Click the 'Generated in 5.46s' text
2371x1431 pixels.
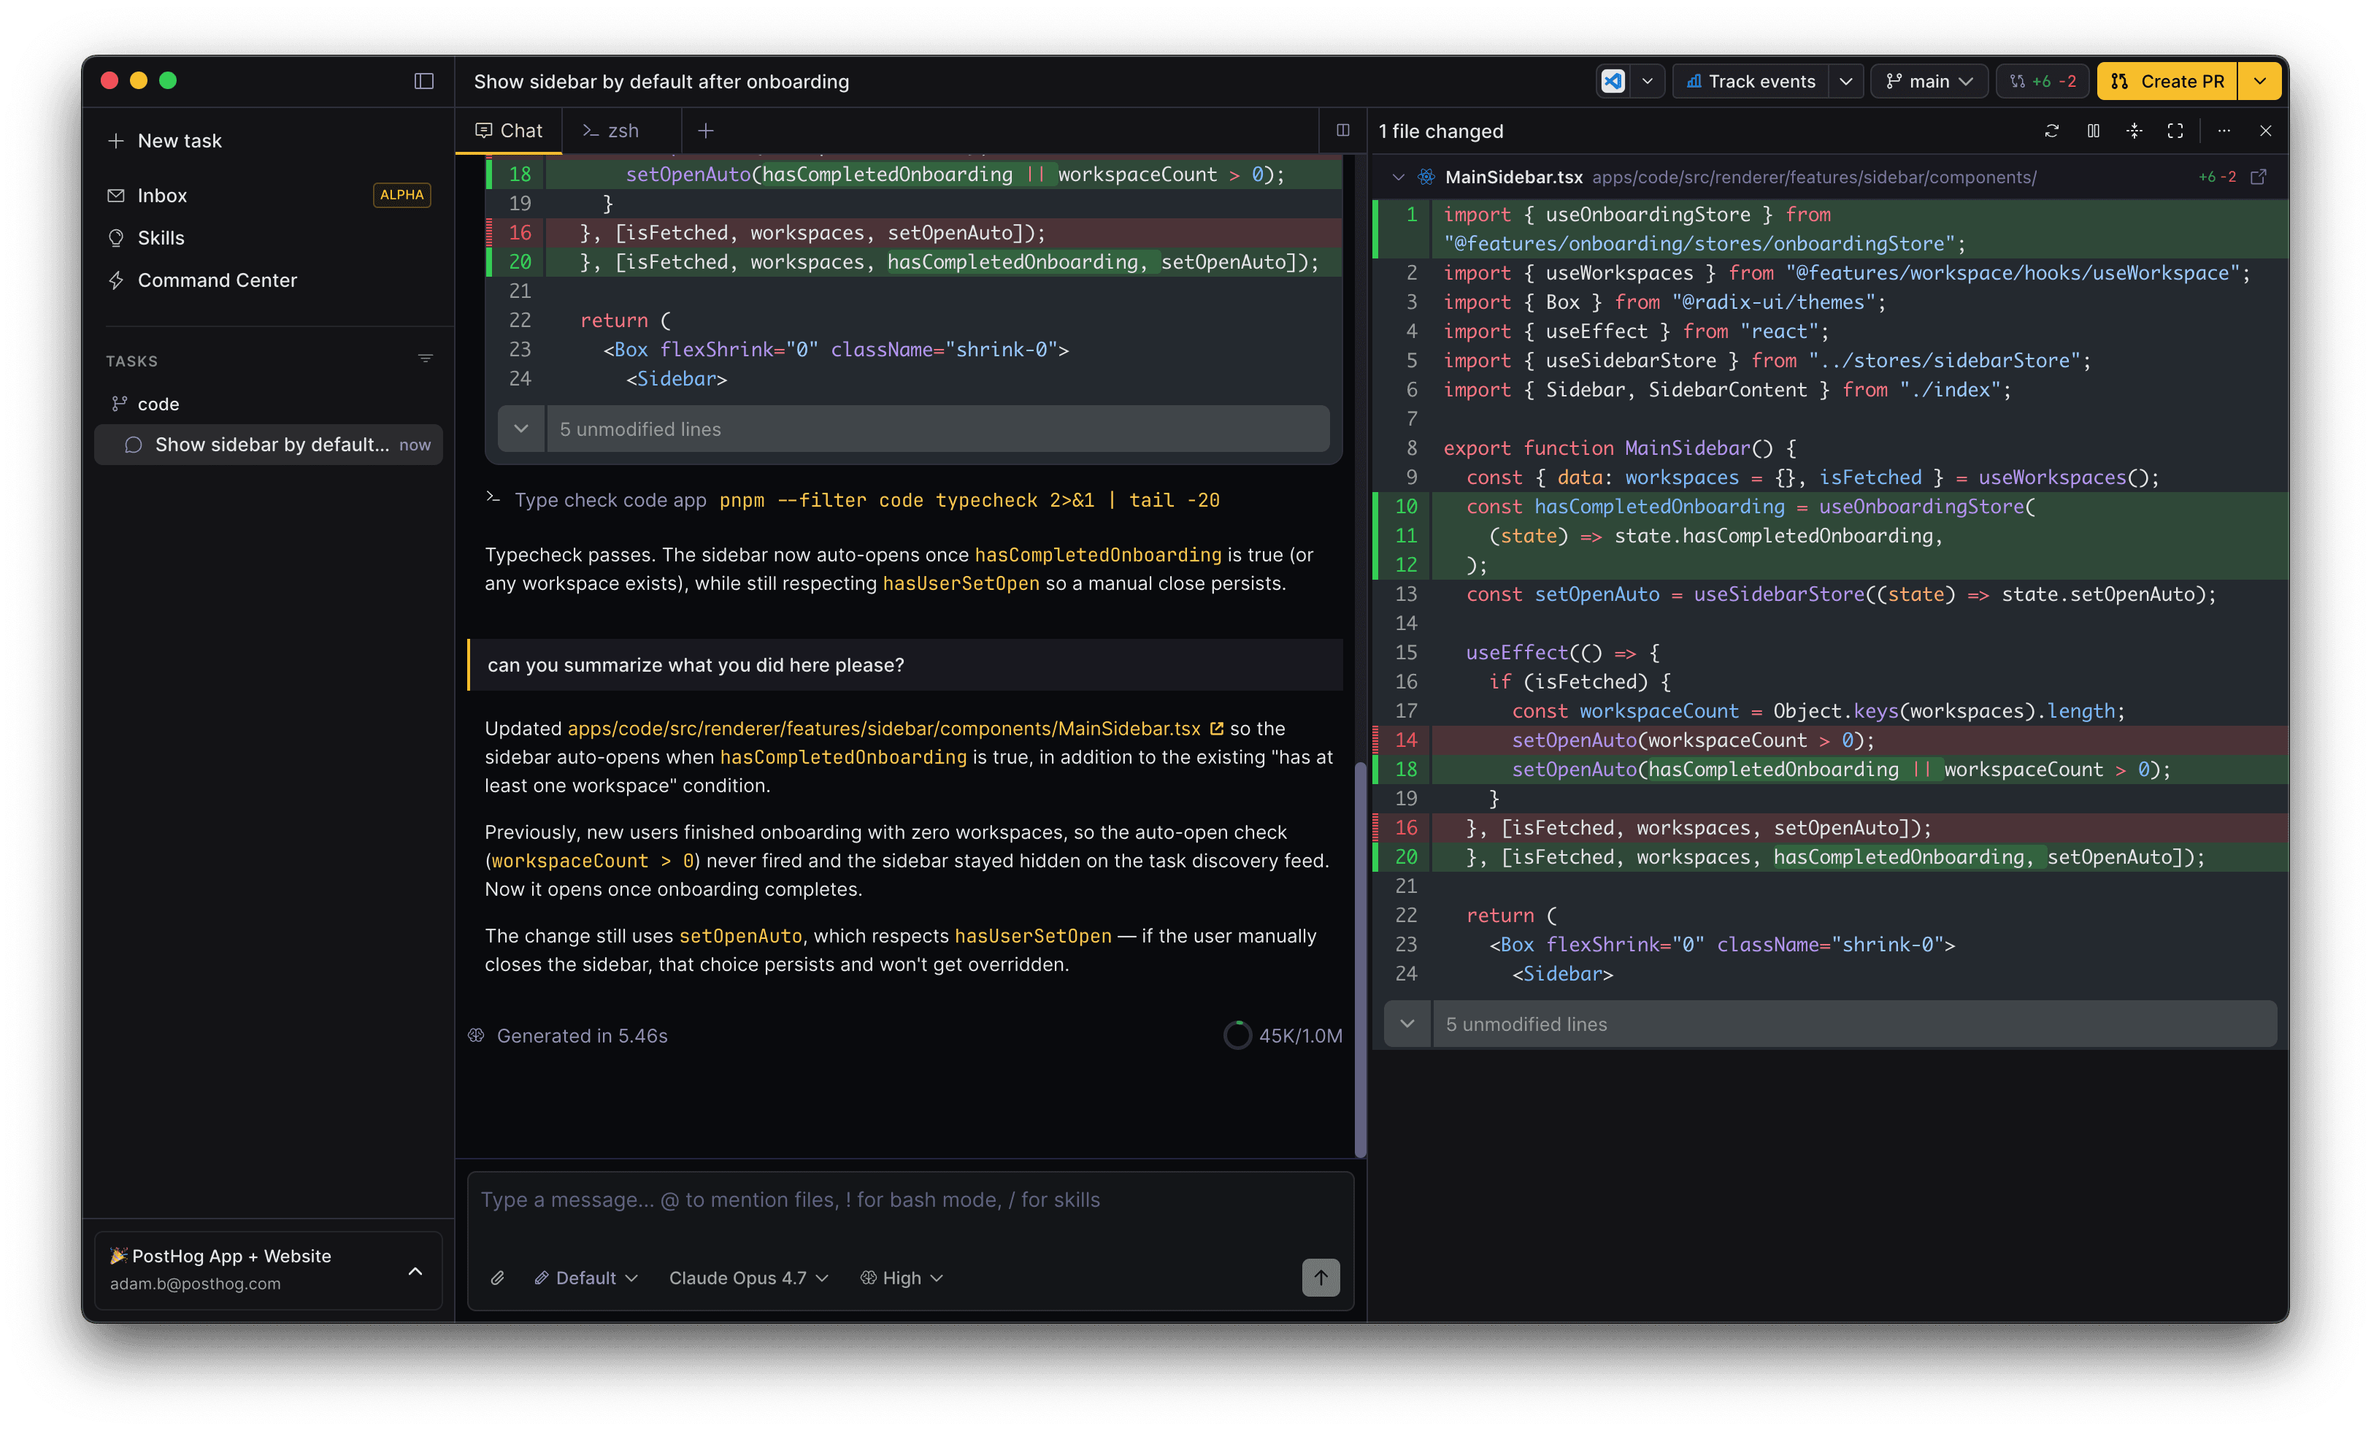pos(583,1035)
